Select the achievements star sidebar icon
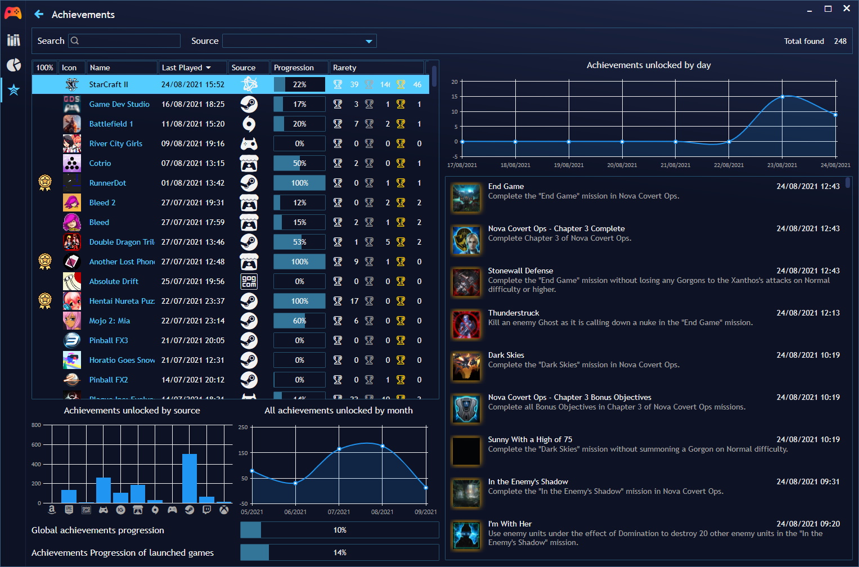 click(14, 89)
